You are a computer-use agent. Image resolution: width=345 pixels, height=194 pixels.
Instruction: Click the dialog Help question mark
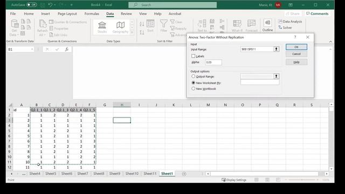click(295, 37)
